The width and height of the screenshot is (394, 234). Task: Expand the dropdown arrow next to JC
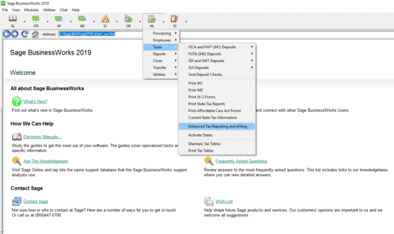pyautogui.click(x=186, y=22)
